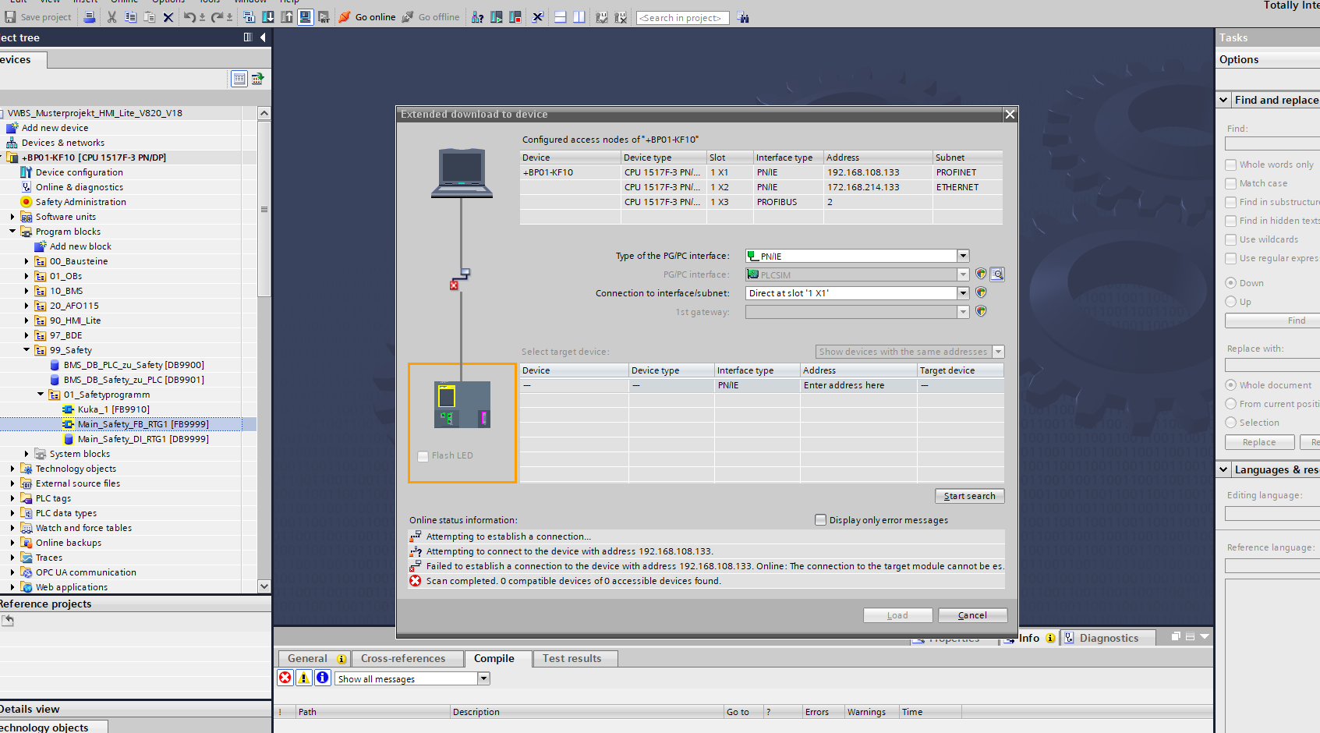This screenshot has width=1320, height=733.
Task: Click the Start CPU toolbar icon
Action: (497, 17)
